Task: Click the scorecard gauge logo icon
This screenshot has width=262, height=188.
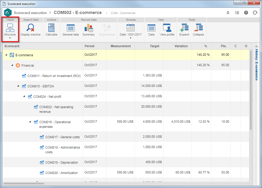Action: click(8, 12)
